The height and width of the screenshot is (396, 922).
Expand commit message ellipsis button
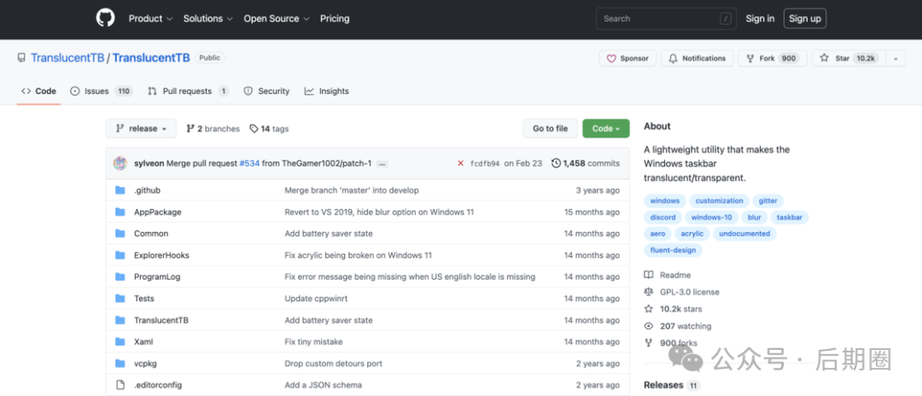pos(382,164)
